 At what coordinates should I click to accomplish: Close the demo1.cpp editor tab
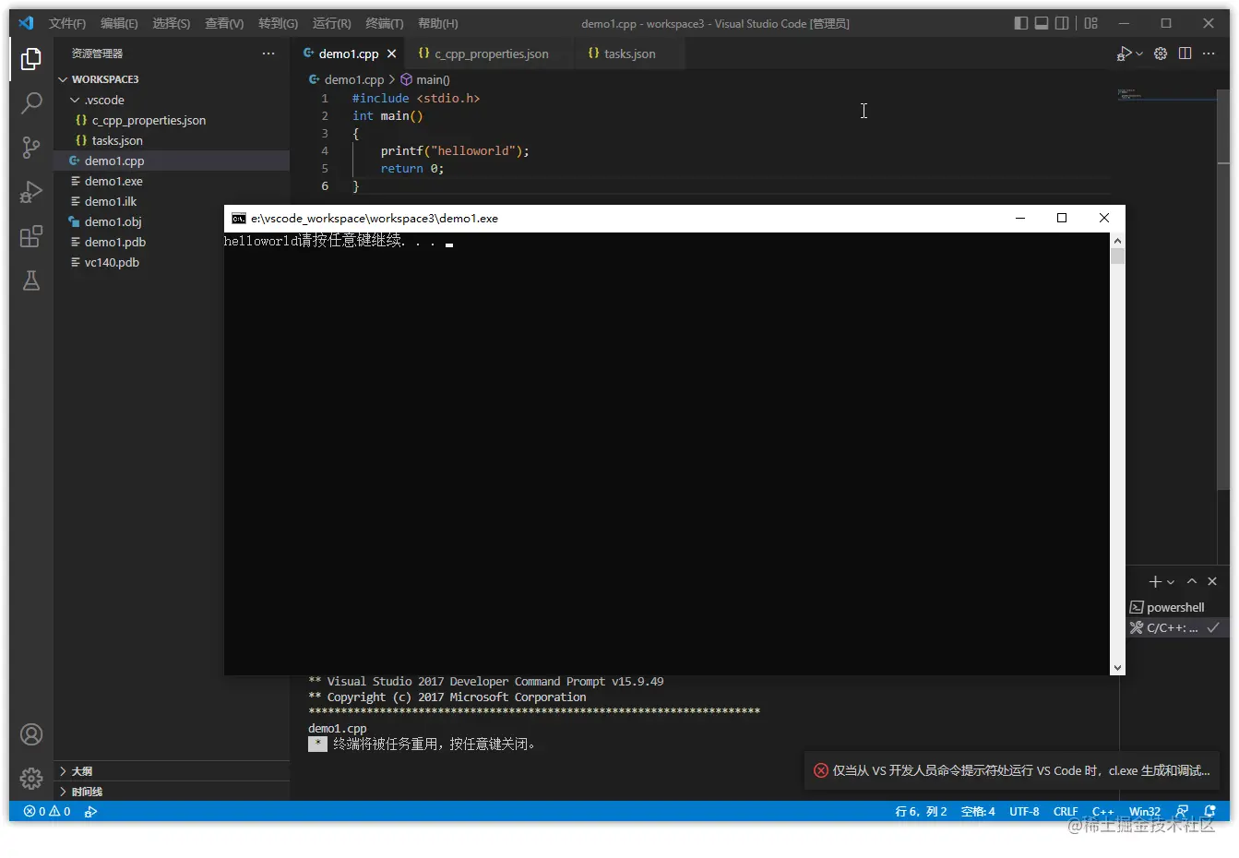coord(391,54)
